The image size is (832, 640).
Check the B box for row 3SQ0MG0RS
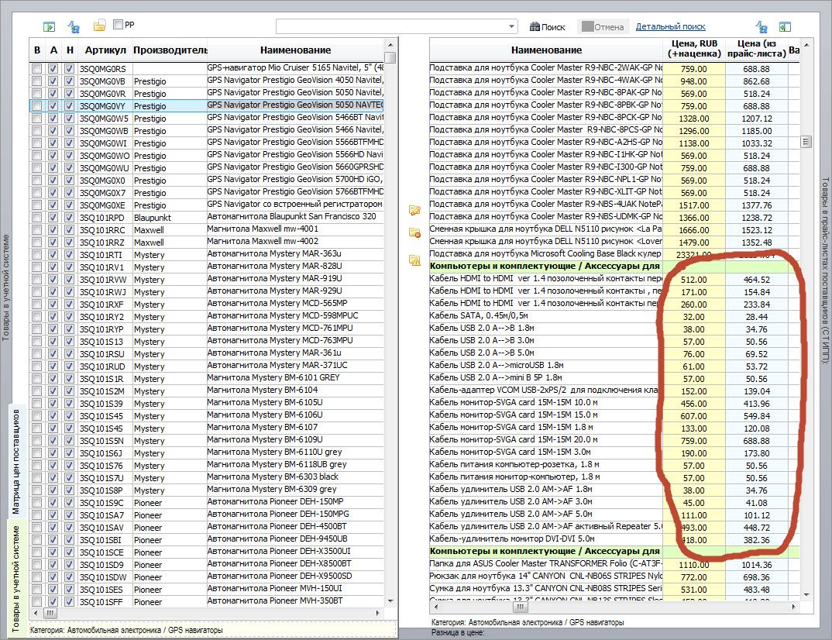36,68
